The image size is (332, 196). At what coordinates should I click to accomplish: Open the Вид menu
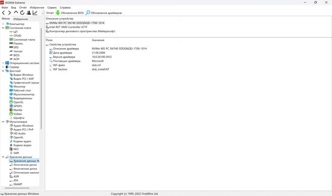coord(14,8)
